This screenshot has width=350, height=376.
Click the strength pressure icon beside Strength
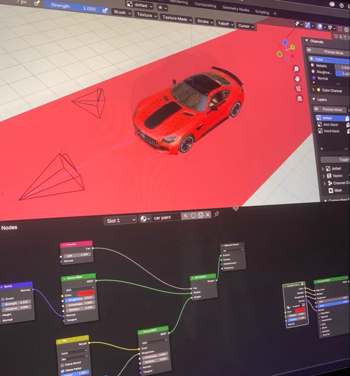[105, 11]
